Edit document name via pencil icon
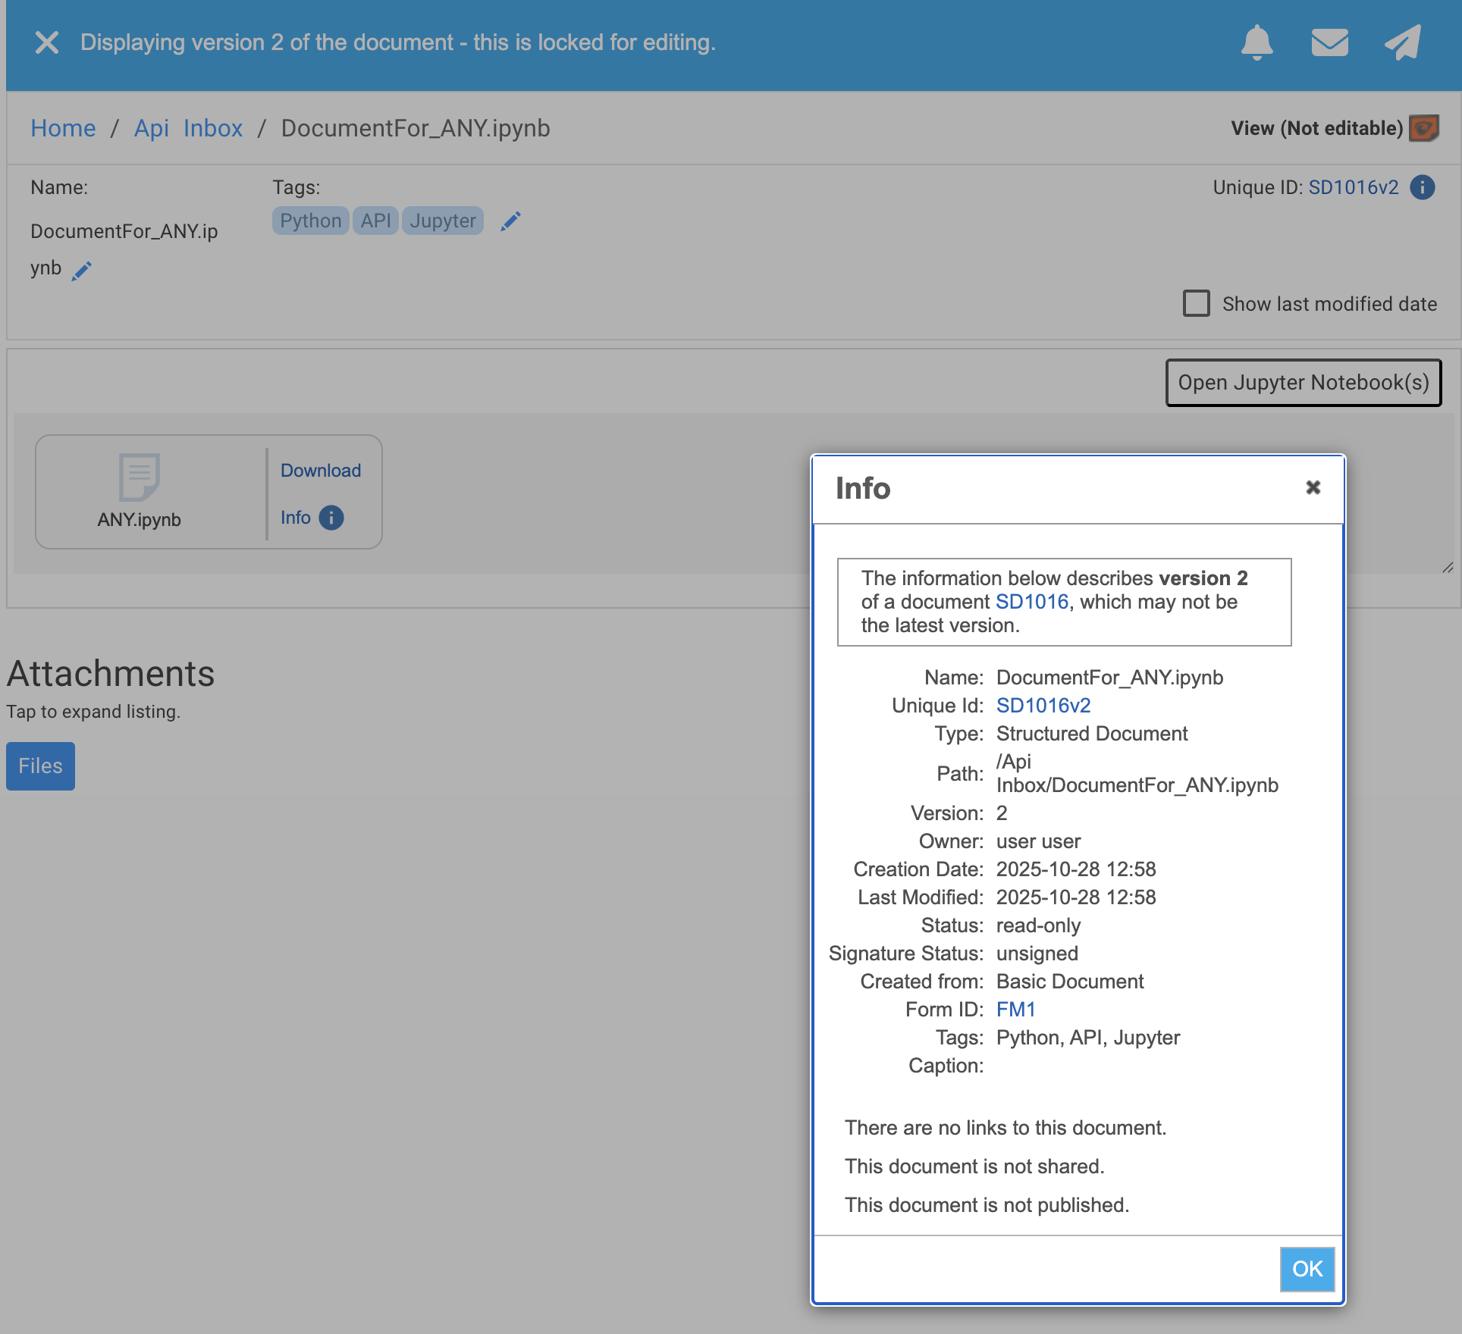The image size is (1462, 1334). tap(82, 271)
